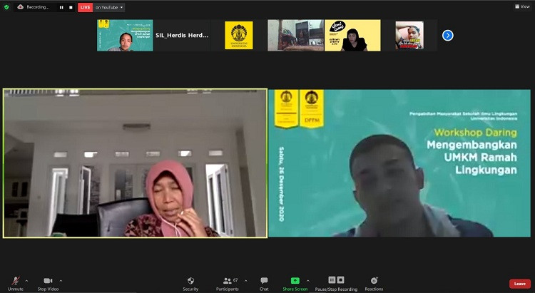
Task: Open Reactions emoji menu
Action: 374,282
